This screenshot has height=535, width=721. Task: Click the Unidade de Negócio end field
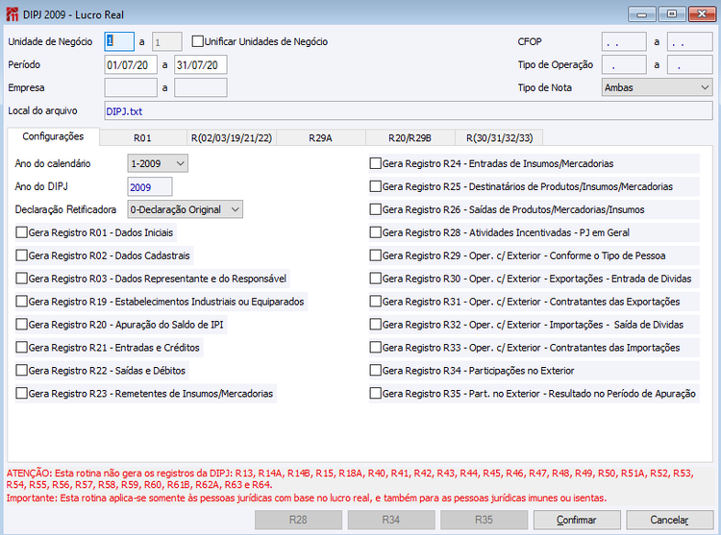click(167, 42)
